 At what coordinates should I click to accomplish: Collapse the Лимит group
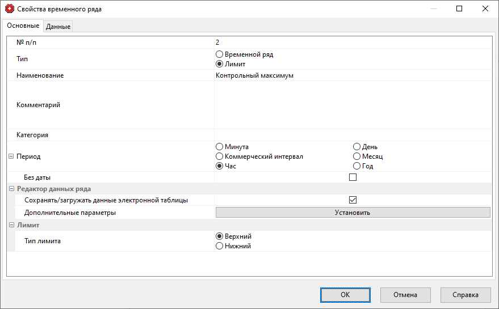click(11, 225)
